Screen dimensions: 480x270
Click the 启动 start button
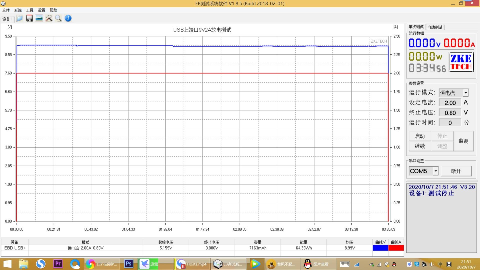(420, 136)
